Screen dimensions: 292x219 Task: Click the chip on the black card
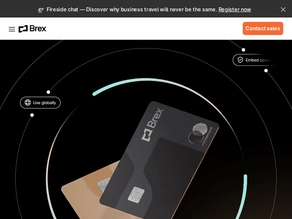[136, 195]
